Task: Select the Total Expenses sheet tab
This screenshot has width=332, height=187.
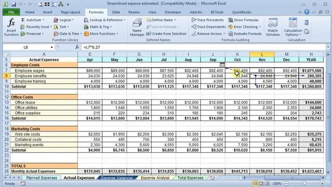Action: click(x=190, y=178)
